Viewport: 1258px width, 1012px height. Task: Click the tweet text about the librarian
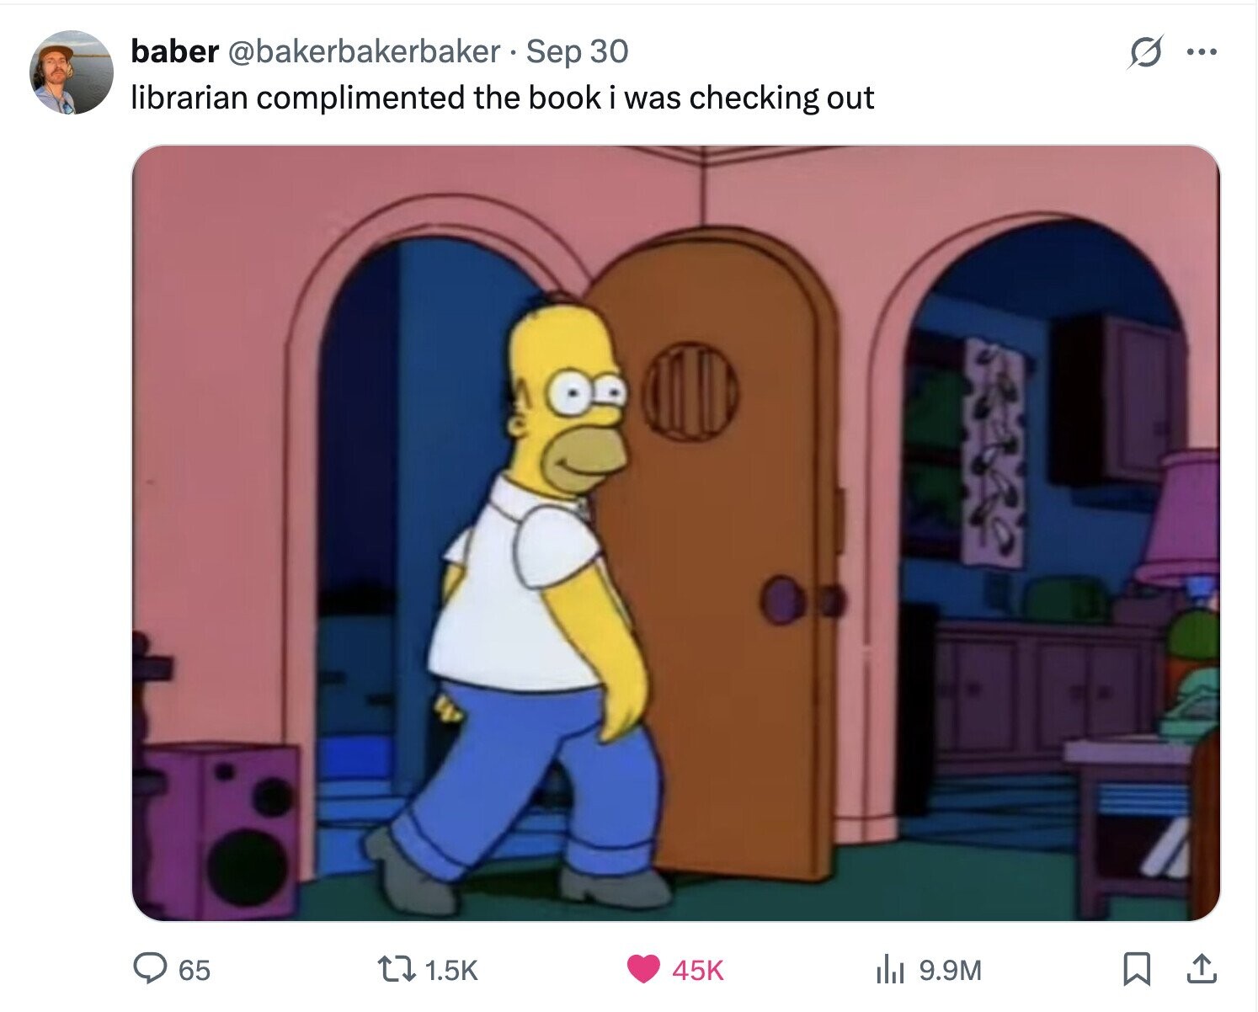[503, 98]
